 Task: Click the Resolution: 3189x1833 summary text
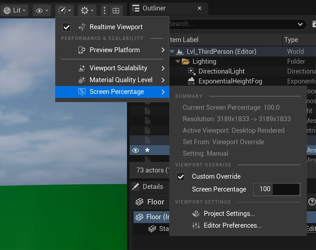pos(237,119)
